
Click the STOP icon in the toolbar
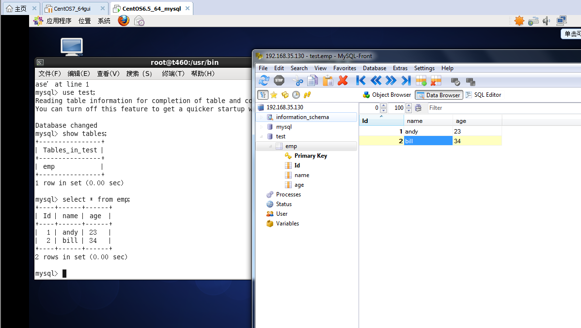click(x=279, y=80)
